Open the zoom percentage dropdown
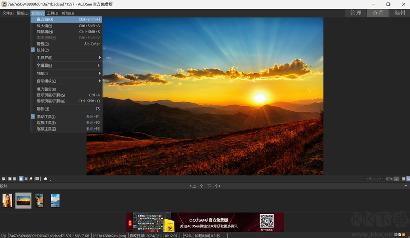The width and height of the screenshot is (410, 238). (x=396, y=179)
